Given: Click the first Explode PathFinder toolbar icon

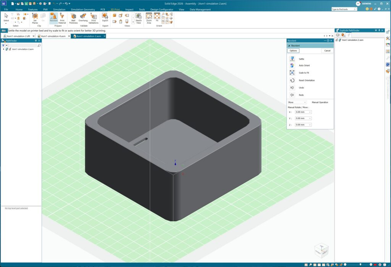Looking at the screenshot, I should (338, 35).
